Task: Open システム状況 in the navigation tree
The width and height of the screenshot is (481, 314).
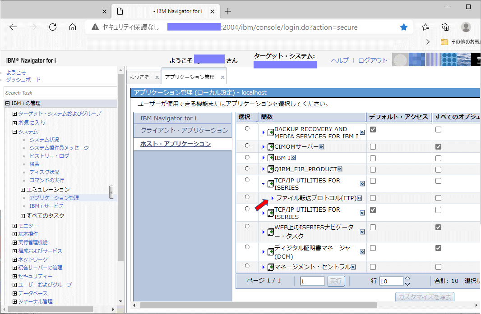Action: coord(44,140)
